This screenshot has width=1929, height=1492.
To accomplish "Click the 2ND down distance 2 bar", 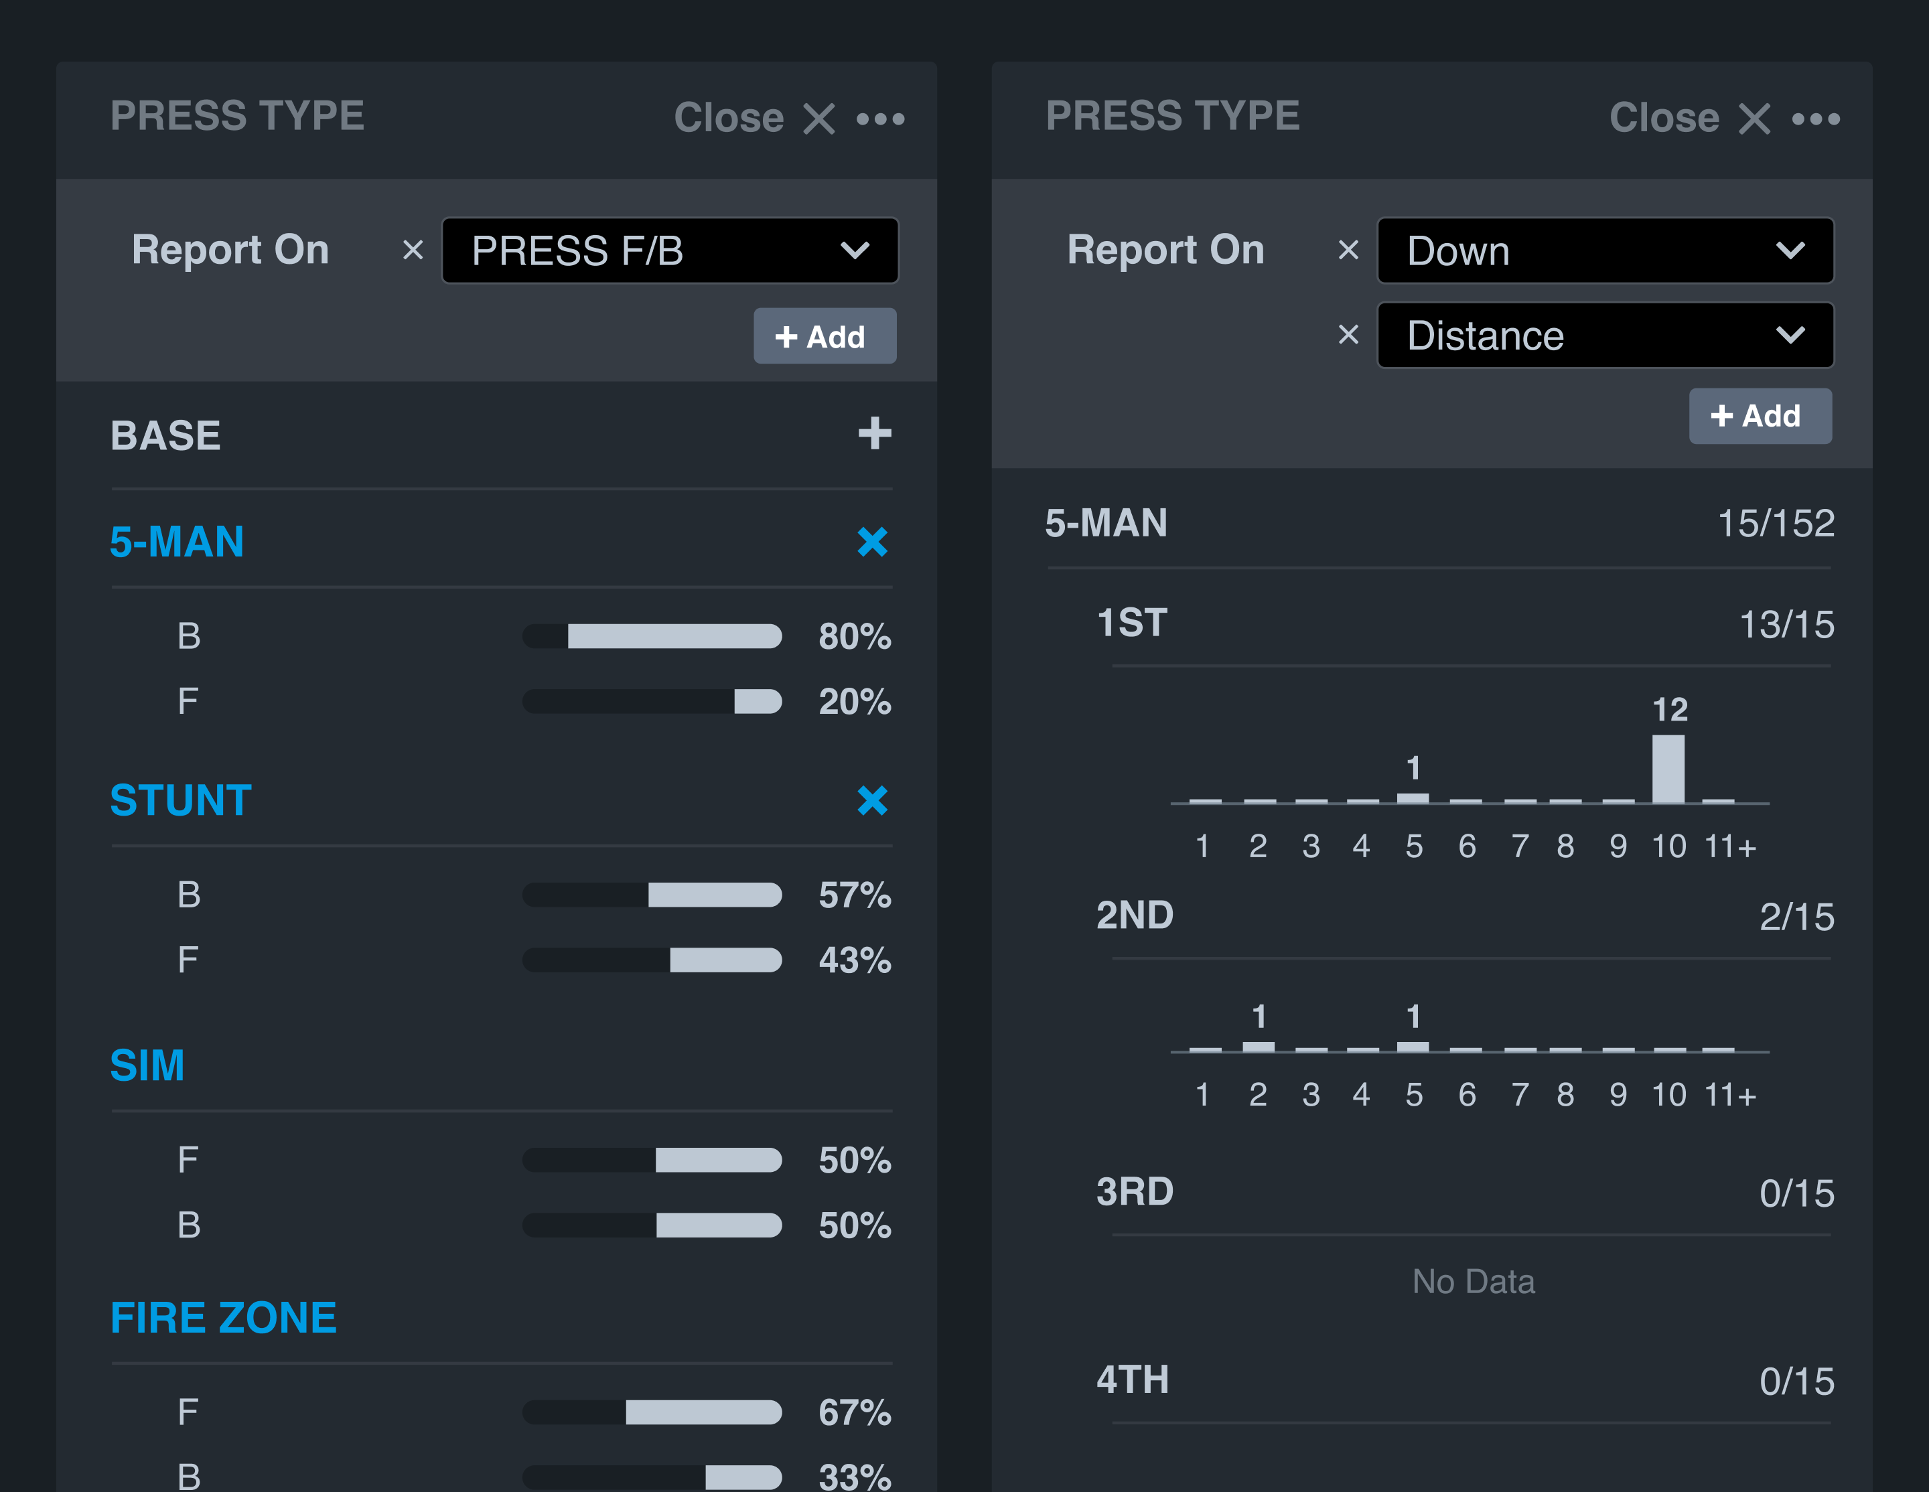I will [1259, 1046].
